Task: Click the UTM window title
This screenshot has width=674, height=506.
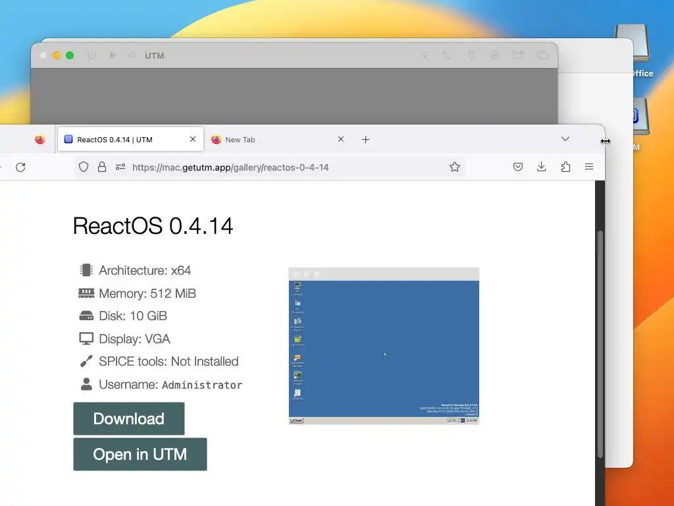Action: pos(154,55)
